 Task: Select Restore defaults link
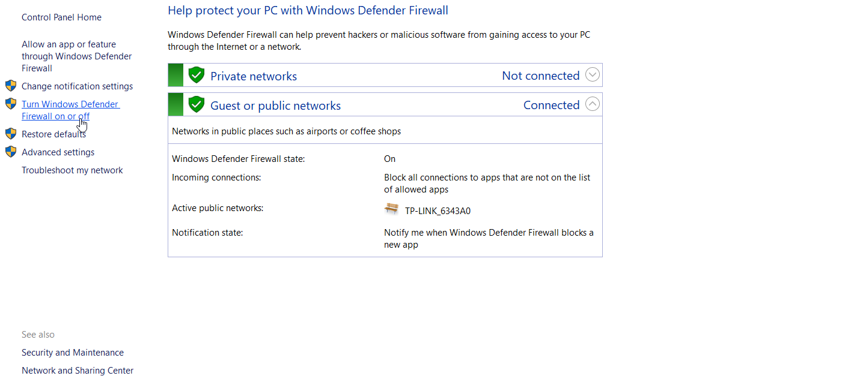pyautogui.click(x=54, y=134)
